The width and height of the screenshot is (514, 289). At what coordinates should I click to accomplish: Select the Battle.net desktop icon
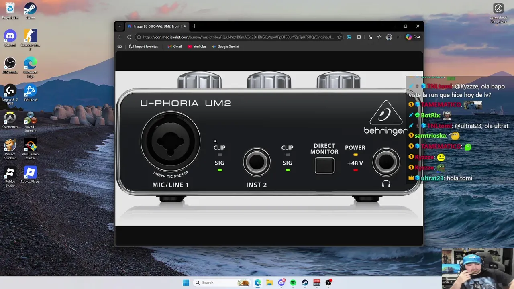pyautogui.click(x=30, y=93)
